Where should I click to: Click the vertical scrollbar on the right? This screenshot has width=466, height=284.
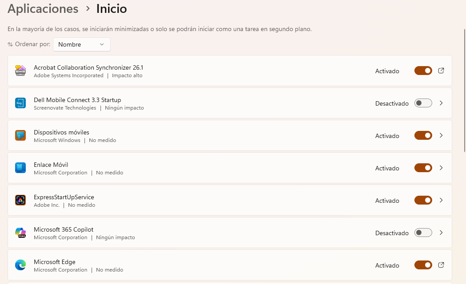click(465, 91)
